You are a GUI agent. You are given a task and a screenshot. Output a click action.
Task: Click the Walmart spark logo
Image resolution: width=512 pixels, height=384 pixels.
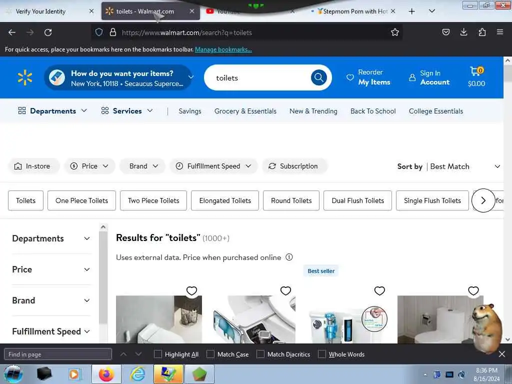click(25, 77)
